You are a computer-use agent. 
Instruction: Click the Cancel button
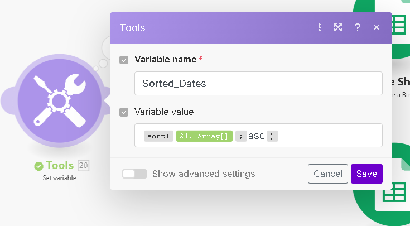click(x=328, y=174)
